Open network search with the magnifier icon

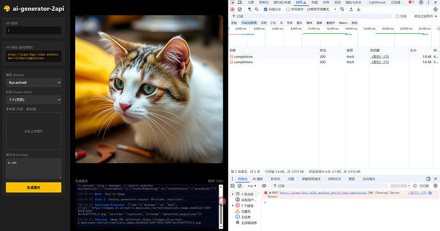coord(256,10)
